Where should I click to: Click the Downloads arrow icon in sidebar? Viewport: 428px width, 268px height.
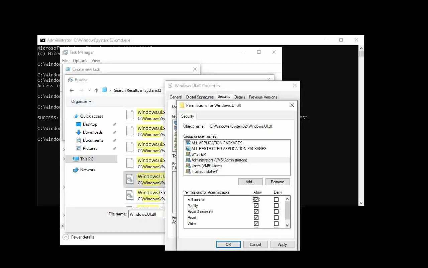pos(79,132)
